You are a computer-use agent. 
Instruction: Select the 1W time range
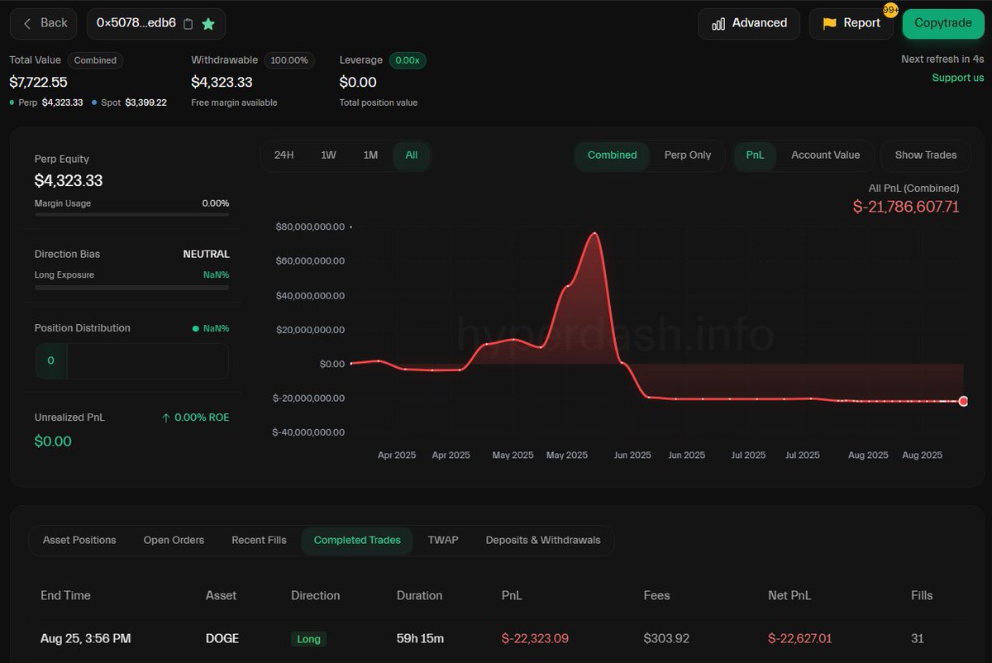(328, 155)
